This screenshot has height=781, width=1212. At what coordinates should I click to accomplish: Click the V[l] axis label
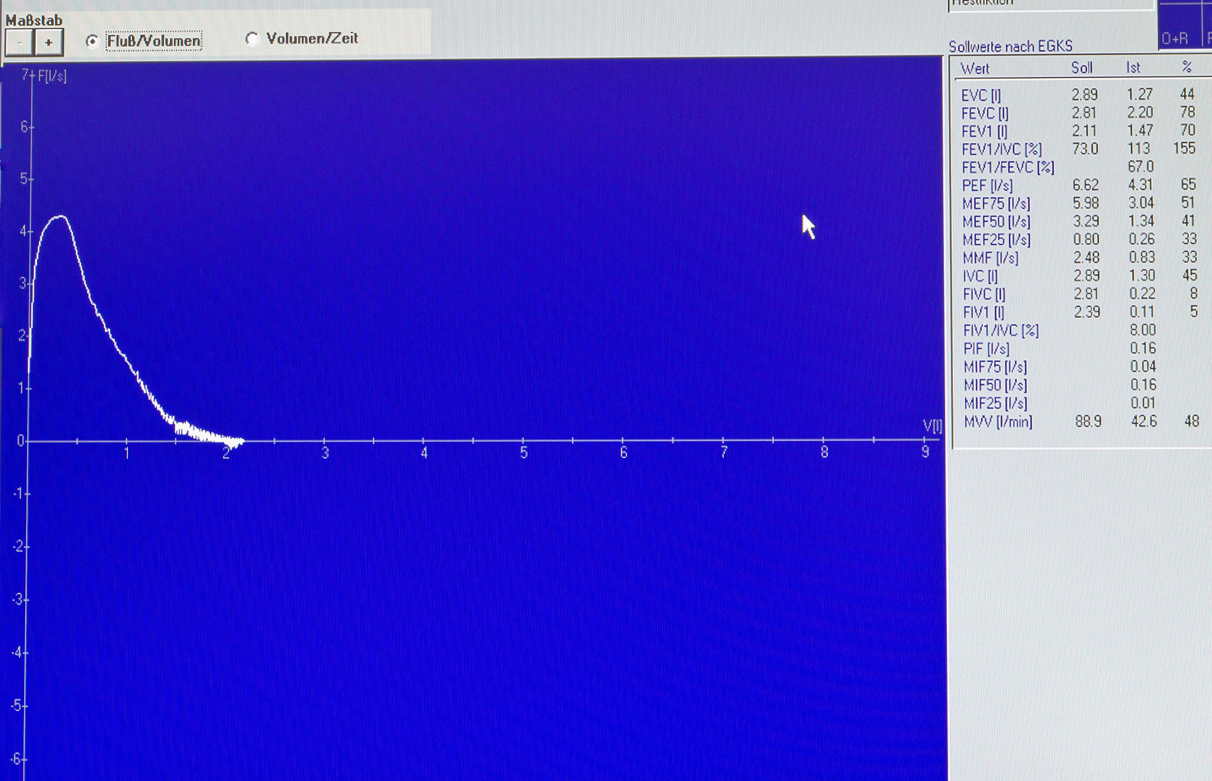(x=932, y=426)
